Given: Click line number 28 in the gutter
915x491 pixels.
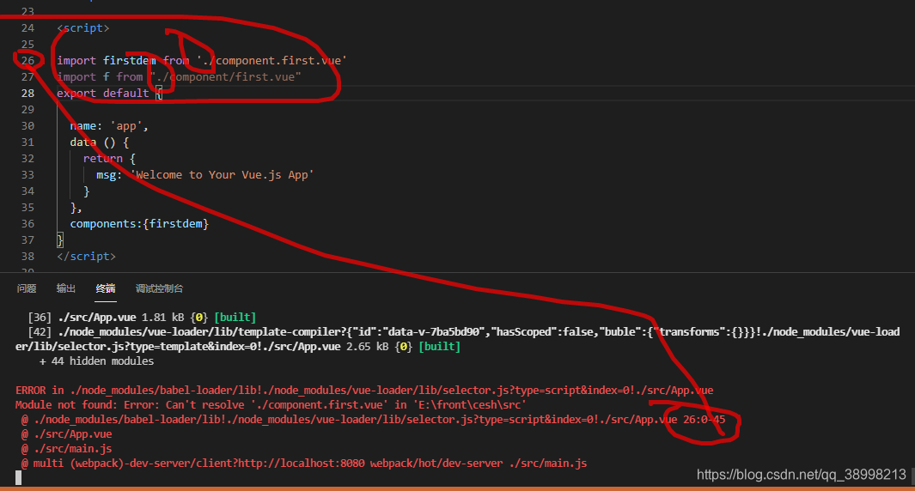Looking at the screenshot, I should click(27, 94).
